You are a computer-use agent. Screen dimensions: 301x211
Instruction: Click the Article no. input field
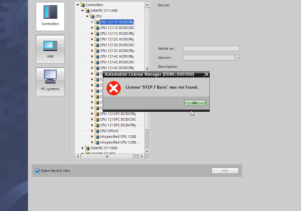(x=211, y=48)
